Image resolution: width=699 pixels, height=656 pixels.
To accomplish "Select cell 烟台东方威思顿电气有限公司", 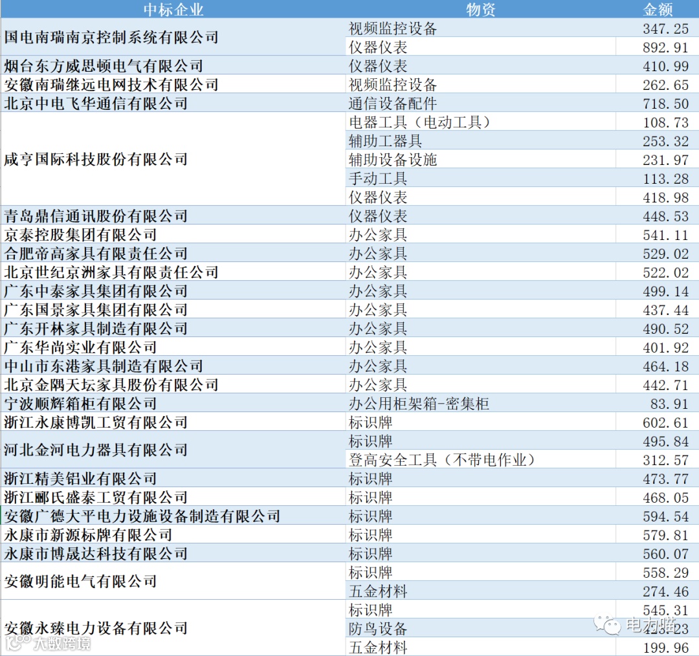I will pyautogui.click(x=173, y=65).
